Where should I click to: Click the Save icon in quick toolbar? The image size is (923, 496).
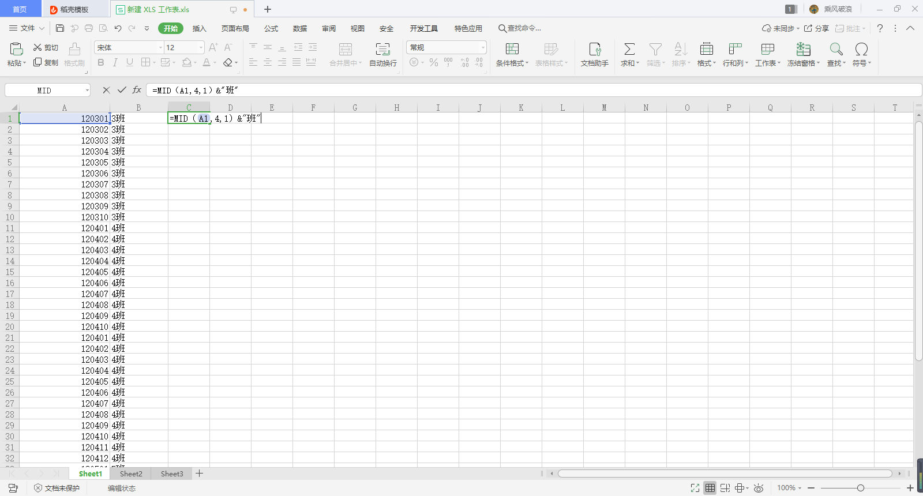60,28
